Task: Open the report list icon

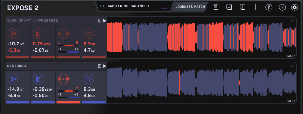Action: 216,7
